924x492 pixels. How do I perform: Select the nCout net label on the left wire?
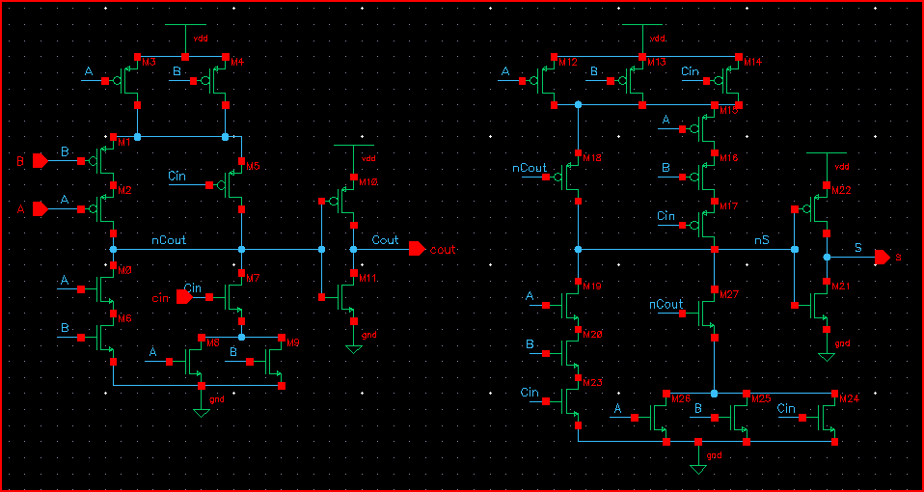tap(168, 239)
